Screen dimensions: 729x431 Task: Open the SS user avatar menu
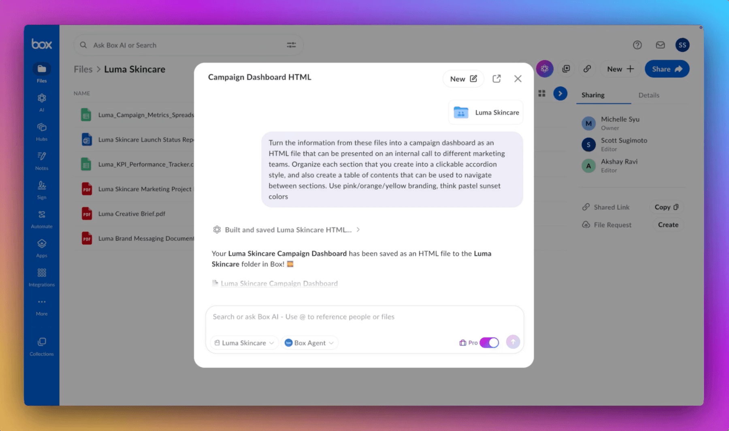click(x=682, y=45)
